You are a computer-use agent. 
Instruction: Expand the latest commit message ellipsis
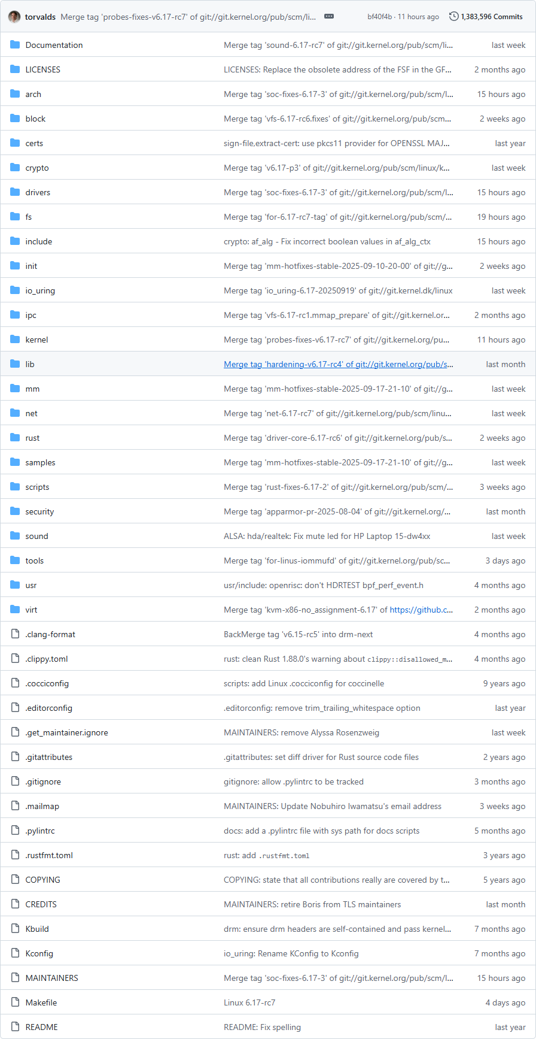329,17
